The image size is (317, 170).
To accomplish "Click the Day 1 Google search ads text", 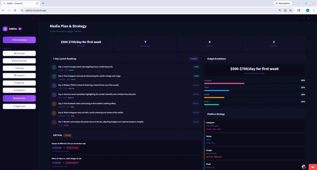I will tap(85, 67).
